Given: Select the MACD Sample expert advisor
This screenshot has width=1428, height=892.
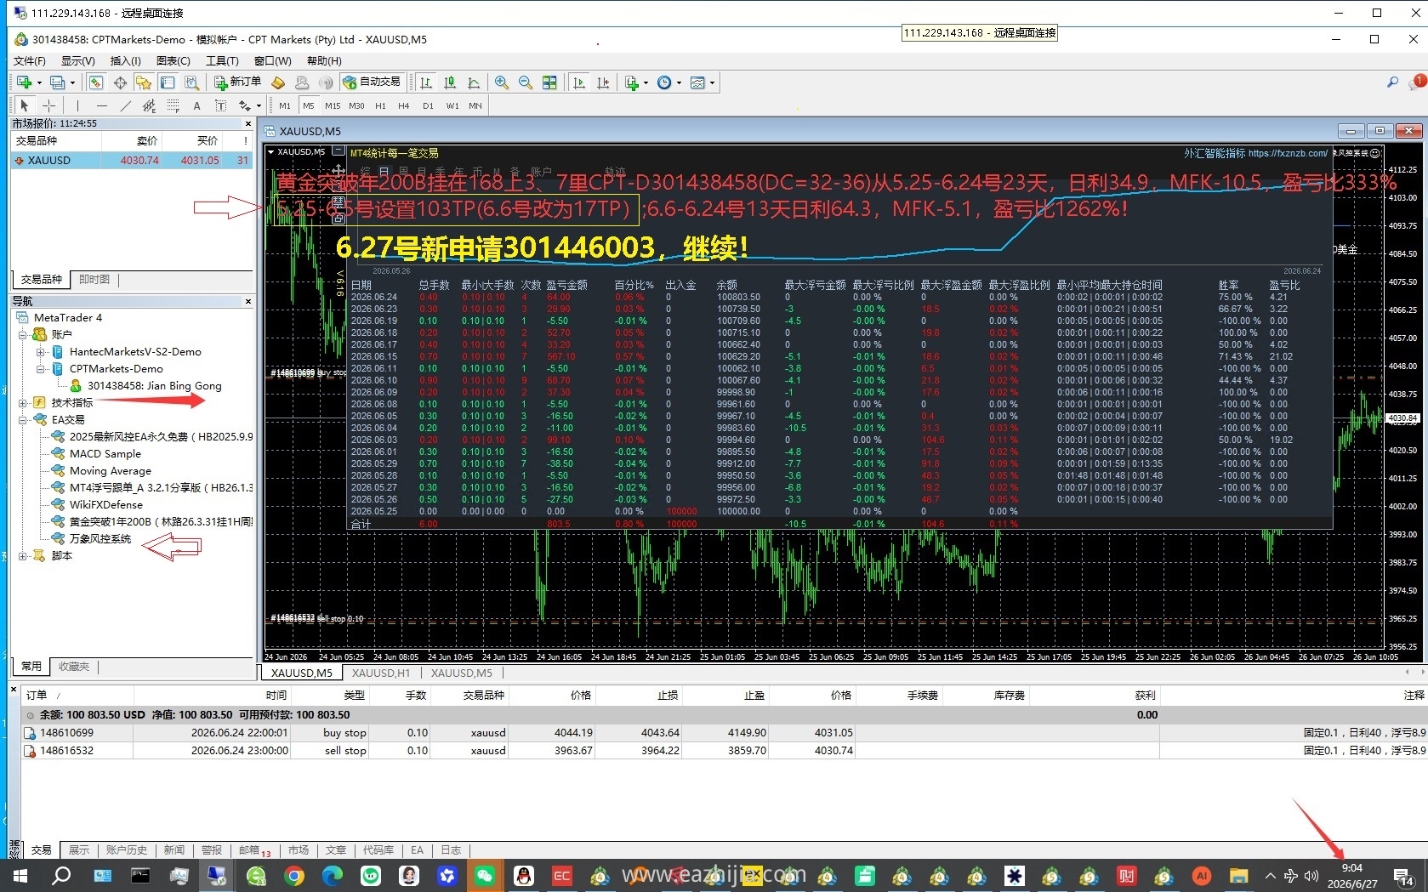Looking at the screenshot, I should click(x=105, y=454).
